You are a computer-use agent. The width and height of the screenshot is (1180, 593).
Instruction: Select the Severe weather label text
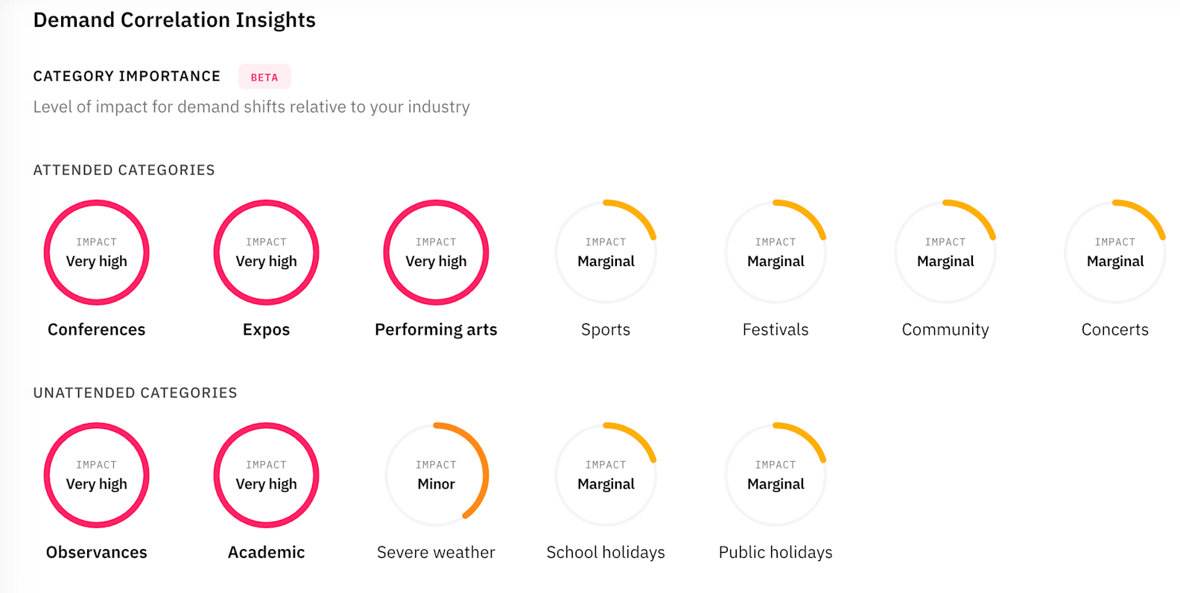click(x=436, y=552)
